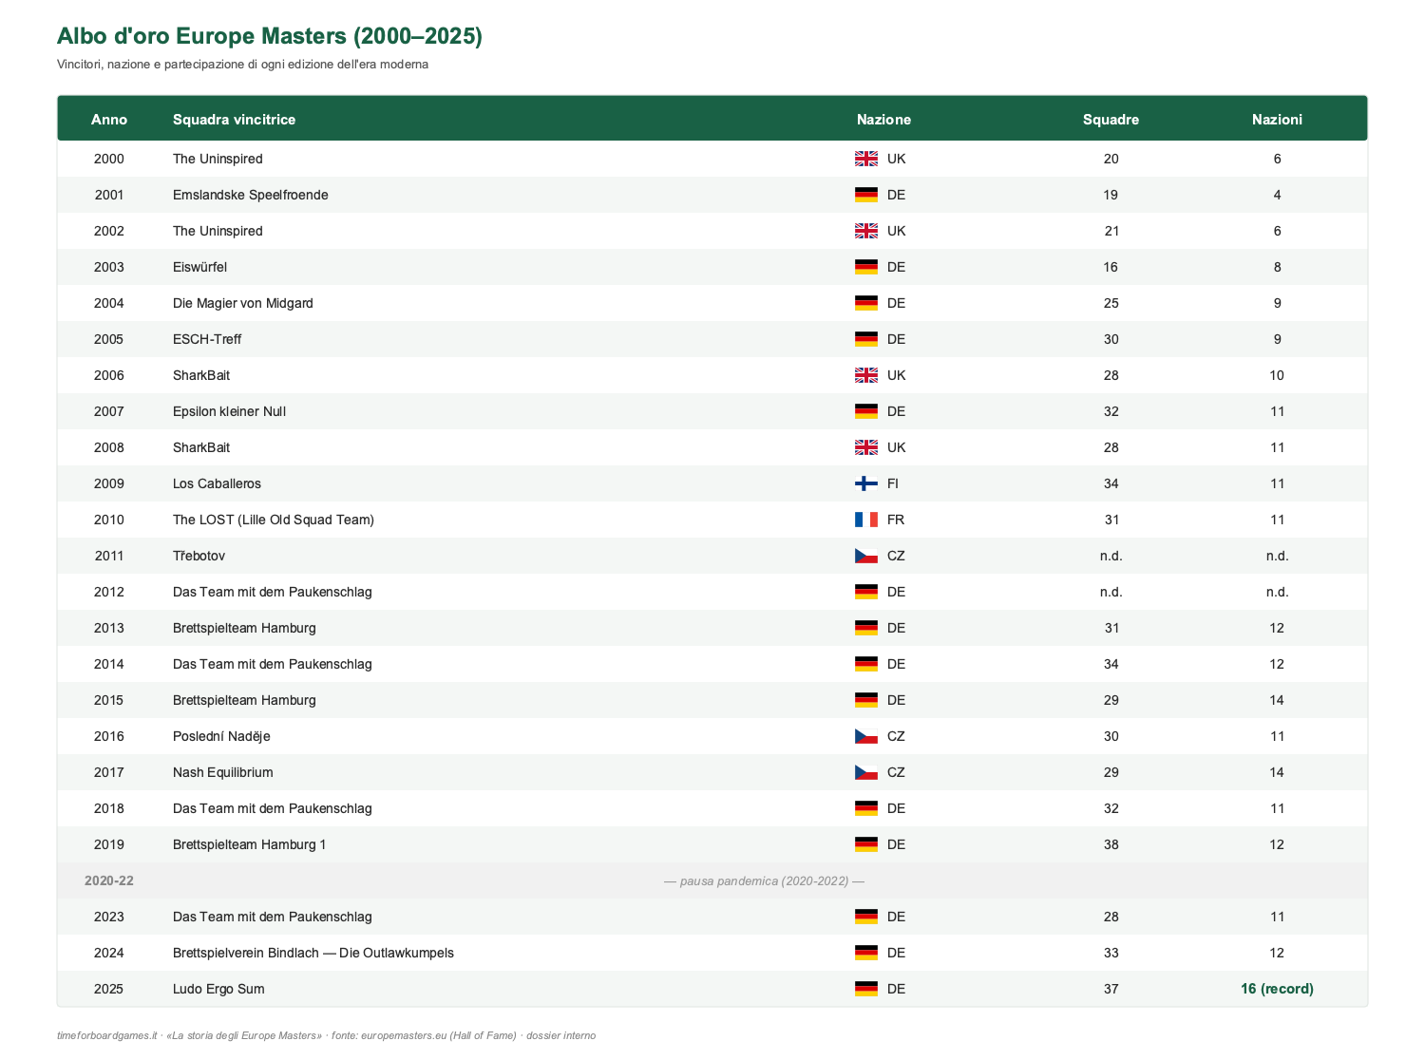Click the UK flag in the 2002 row
Image resolution: width=1425 pixels, height=1060 pixels.
coord(865,231)
